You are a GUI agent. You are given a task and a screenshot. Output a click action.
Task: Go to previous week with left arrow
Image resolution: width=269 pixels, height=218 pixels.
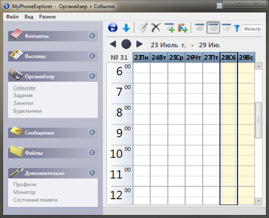(113, 44)
